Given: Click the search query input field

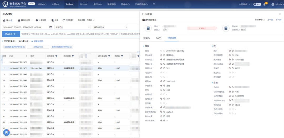Looking at the screenshot, I should pos(80,34).
